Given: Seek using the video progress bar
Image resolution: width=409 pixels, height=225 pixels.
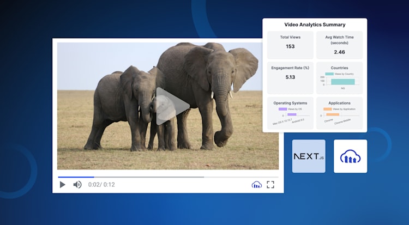Looking at the screenshot, I should (x=168, y=177).
